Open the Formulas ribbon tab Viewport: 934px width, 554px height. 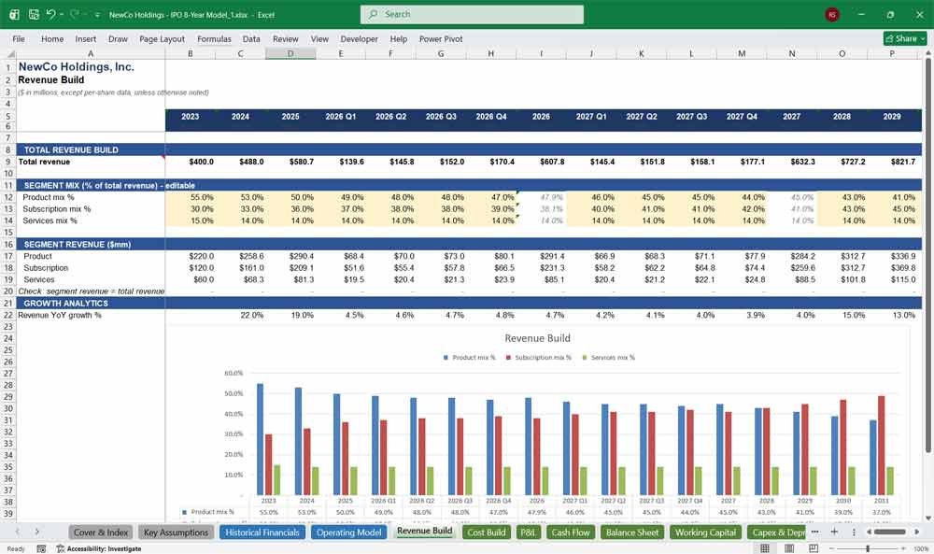(x=214, y=38)
